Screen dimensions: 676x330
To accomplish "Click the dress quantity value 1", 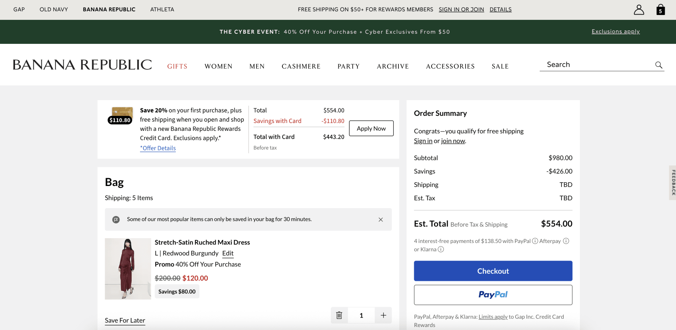I will (361, 315).
